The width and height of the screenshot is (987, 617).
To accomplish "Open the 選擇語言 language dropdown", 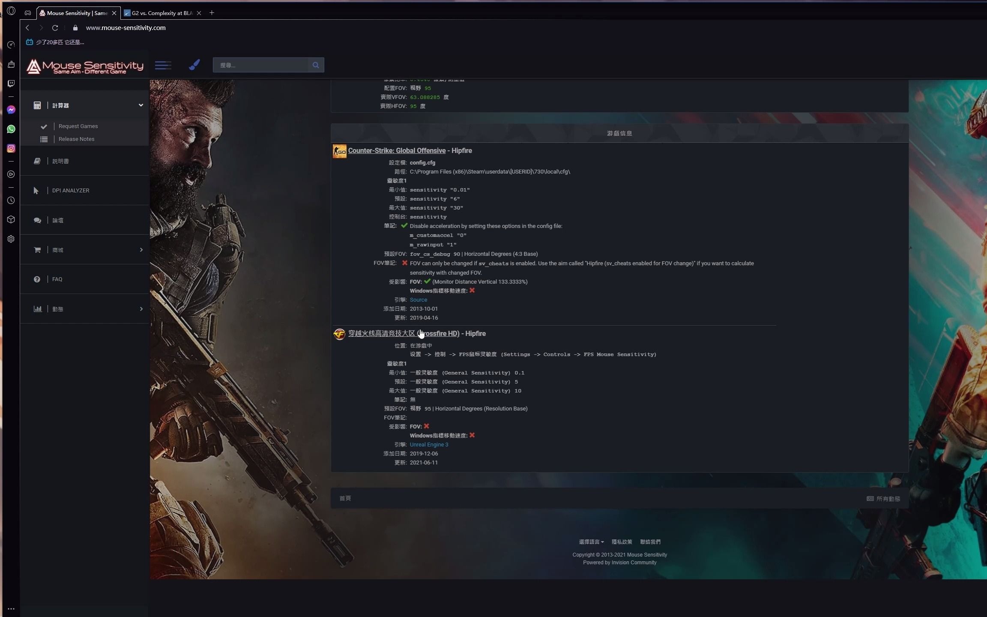I will [x=591, y=542].
